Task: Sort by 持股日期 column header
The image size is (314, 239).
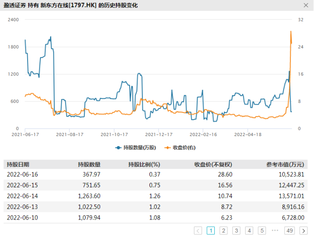Action: [18, 164]
